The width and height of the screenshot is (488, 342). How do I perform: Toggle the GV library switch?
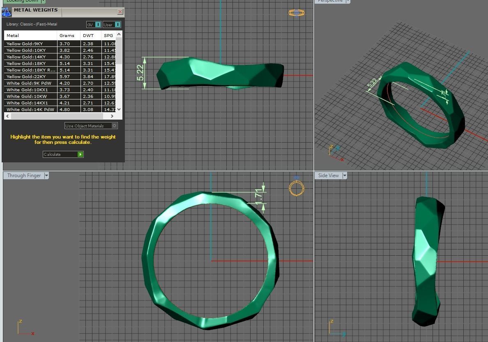tap(98, 25)
